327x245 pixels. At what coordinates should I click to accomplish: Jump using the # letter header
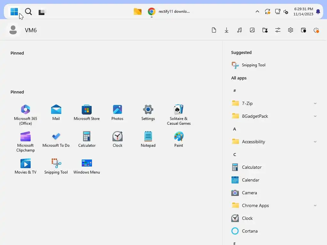pyautogui.click(x=235, y=91)
